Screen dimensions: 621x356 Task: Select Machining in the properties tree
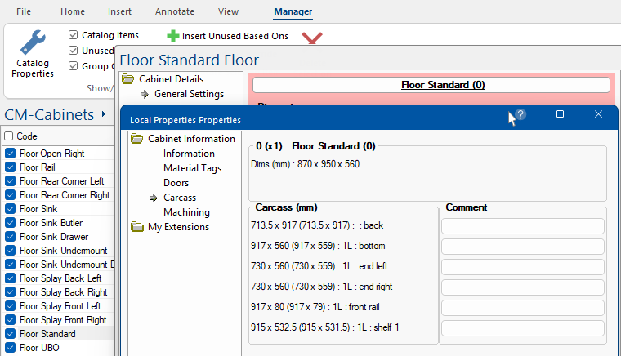pyautogui.click(x=186, y=212)
